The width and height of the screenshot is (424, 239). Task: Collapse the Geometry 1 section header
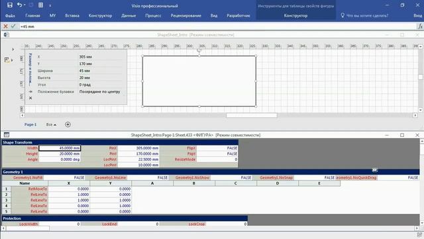(x=211, y=172)
